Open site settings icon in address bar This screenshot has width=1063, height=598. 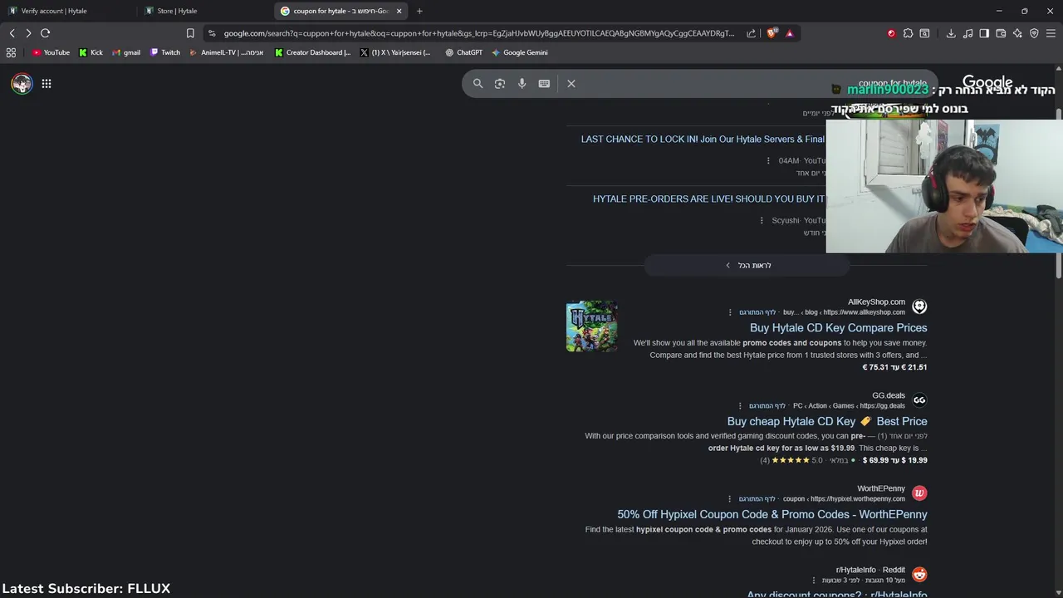[213, 33]
